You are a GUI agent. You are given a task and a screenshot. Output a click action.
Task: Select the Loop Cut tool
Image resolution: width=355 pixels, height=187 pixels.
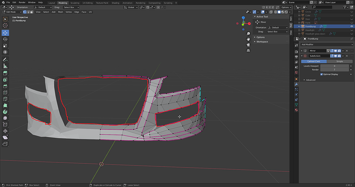click(x=5, y=93)
